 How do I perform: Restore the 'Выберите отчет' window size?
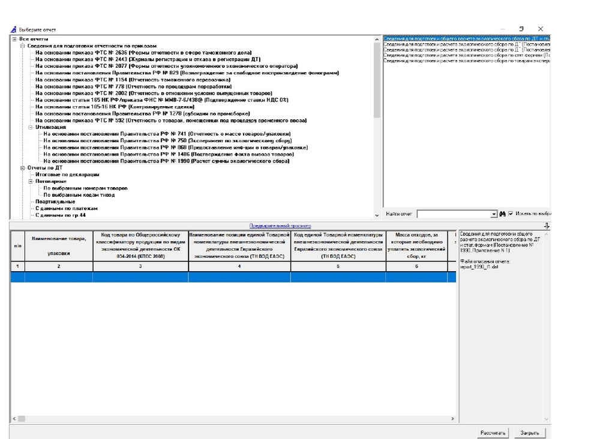coord(521,29)
